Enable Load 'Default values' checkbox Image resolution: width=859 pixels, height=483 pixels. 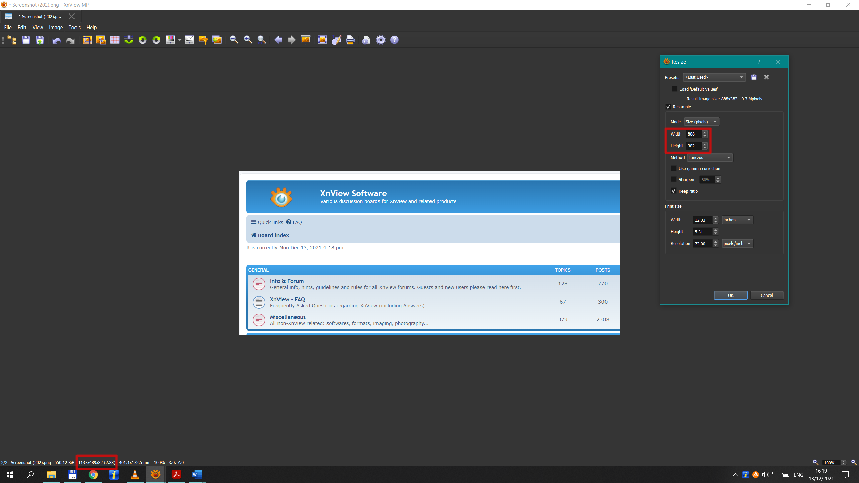tap(674, 89)
